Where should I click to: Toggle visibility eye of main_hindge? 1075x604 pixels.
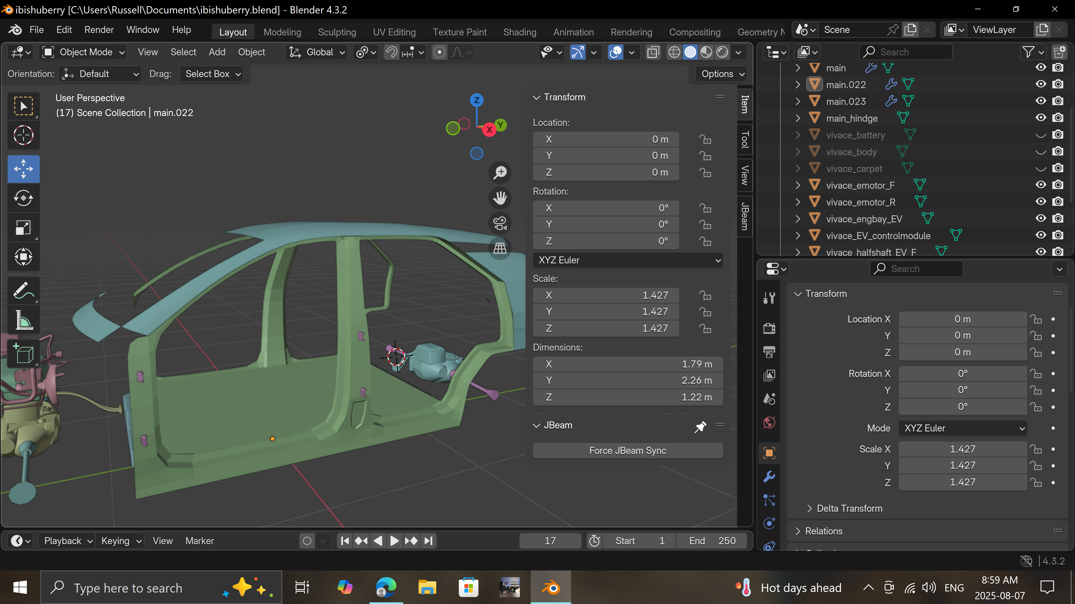click(x=1041, y=118)
